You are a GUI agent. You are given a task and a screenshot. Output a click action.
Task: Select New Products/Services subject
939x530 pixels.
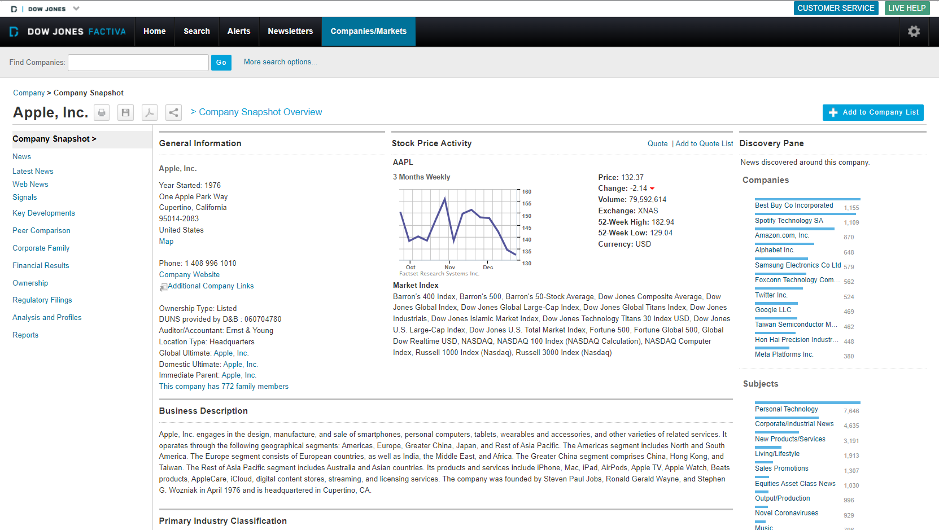coord(790,439)
